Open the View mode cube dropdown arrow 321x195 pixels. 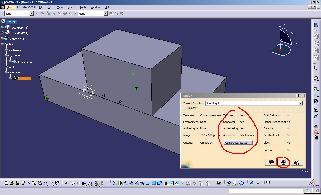pyautogui.click(x=162, y=185)
